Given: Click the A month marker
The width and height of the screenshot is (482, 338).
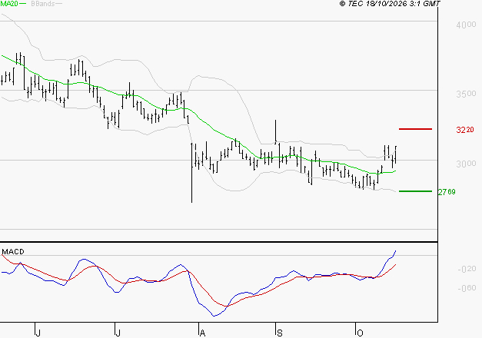Looking at the screenshot, I should [x=202, y=333].
